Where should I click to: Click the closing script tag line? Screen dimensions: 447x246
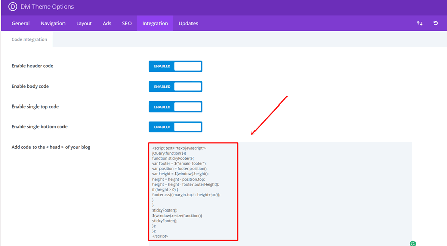160,236
